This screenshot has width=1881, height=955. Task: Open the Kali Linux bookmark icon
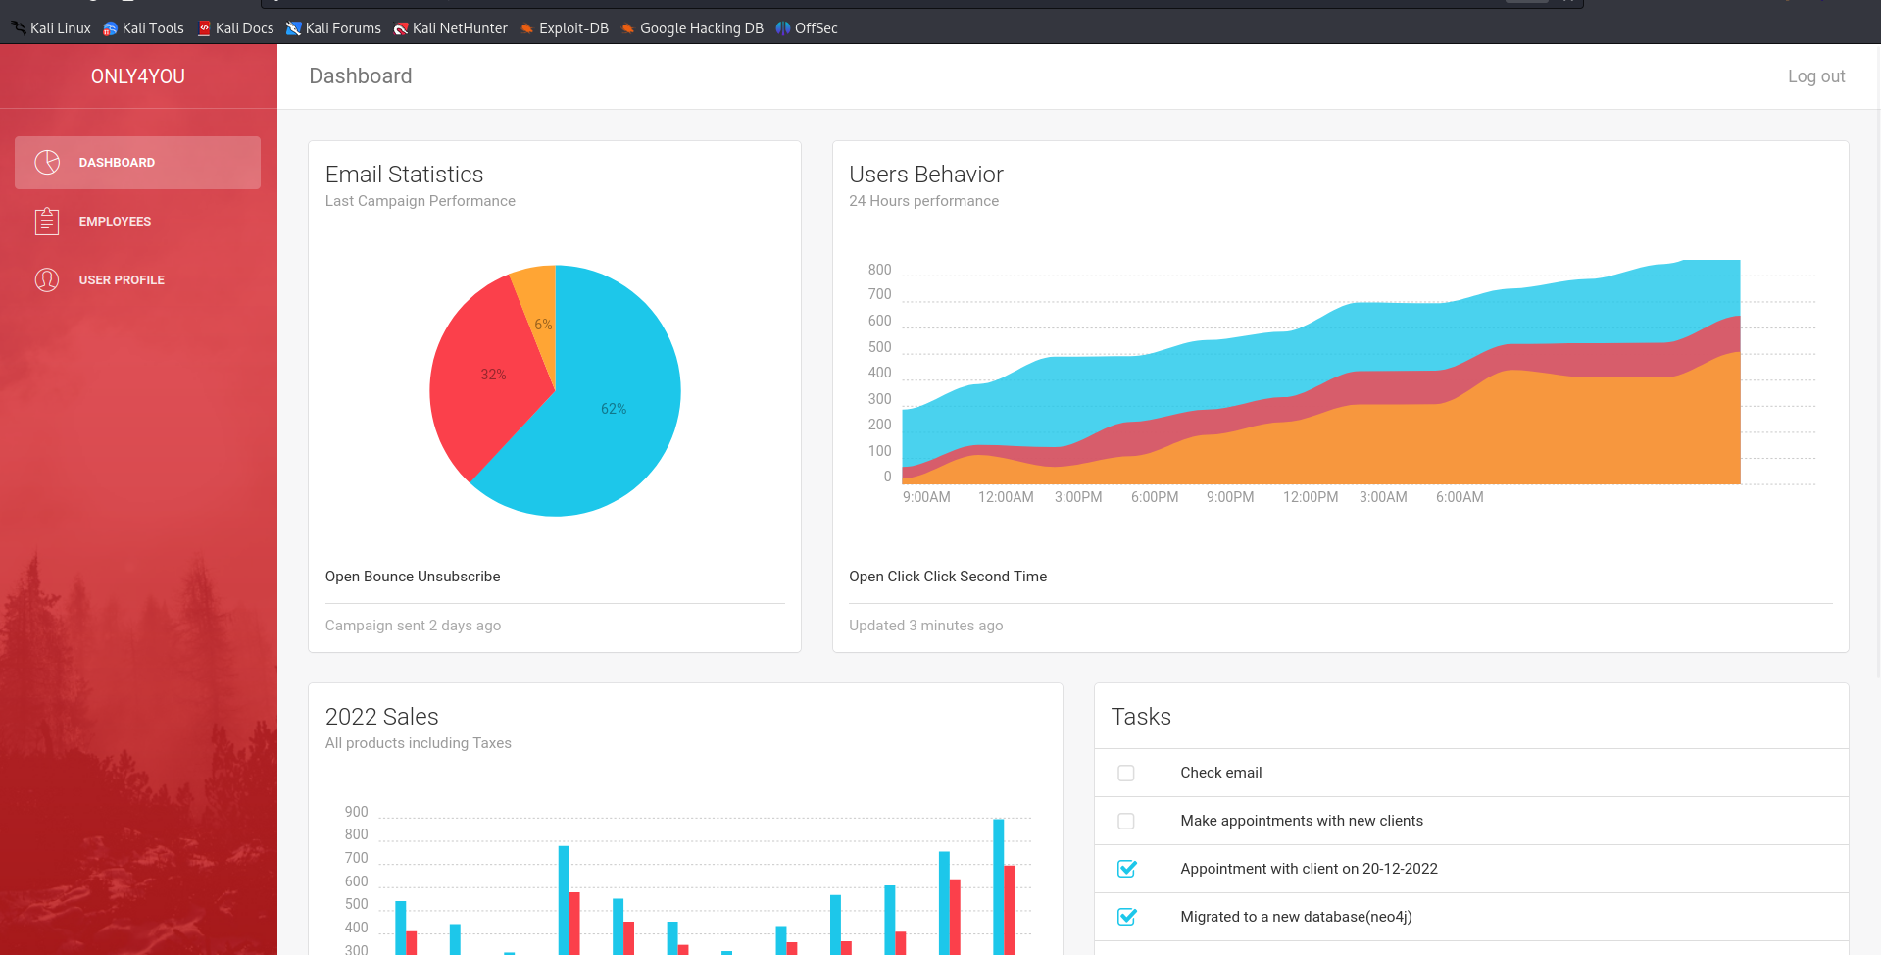coord(19,28)
